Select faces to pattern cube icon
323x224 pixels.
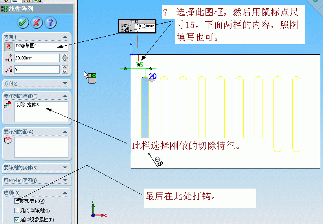8,141
